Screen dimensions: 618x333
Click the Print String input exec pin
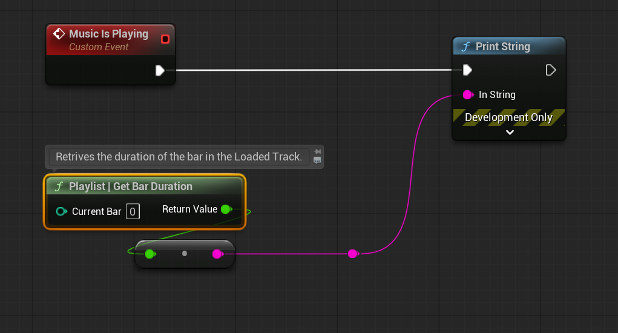[467, 70]
